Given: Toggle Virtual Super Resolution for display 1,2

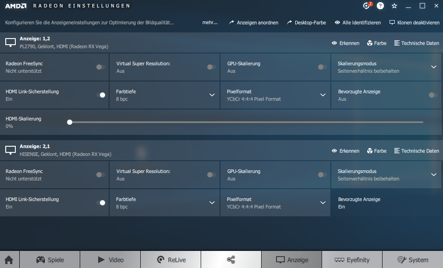Looking at the screenshot, I should pos(211,67).
